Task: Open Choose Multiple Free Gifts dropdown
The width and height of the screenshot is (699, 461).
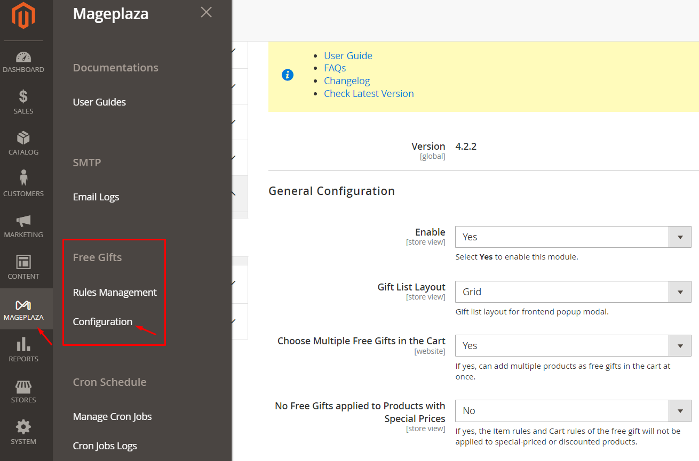Action: coord(573,346)
